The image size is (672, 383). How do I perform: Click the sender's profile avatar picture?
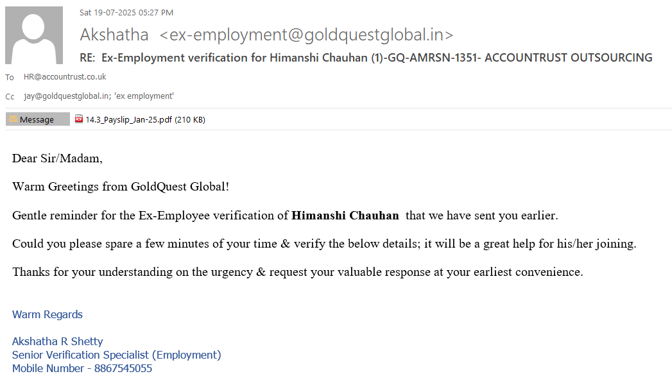tap(34, 35)
